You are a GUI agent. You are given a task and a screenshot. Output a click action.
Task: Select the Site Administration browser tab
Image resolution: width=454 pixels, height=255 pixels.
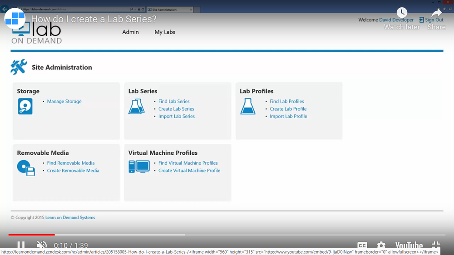coord(170,10)
